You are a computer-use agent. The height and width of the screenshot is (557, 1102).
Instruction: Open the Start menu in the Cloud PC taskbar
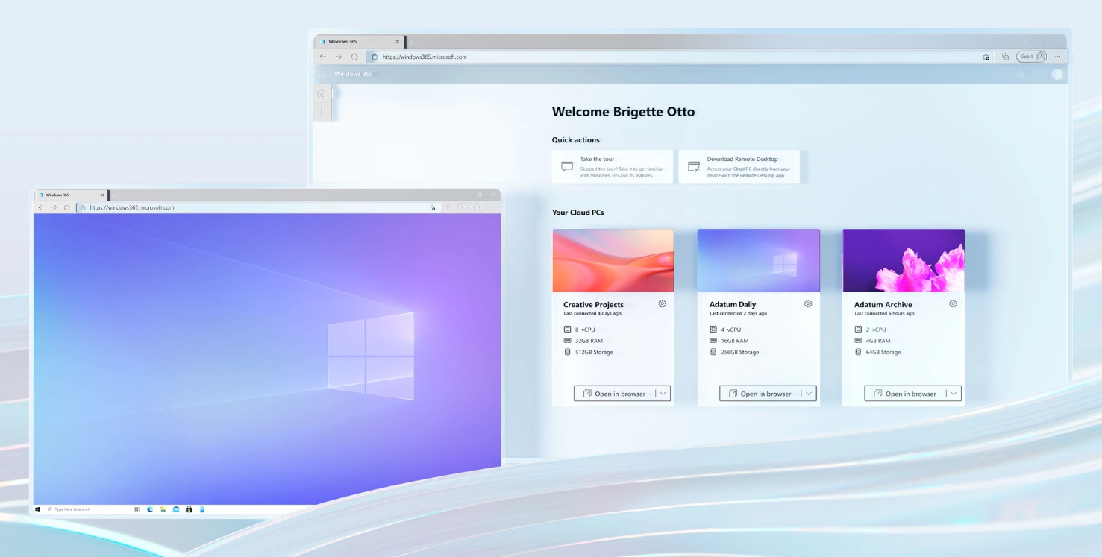click(38, 509)
